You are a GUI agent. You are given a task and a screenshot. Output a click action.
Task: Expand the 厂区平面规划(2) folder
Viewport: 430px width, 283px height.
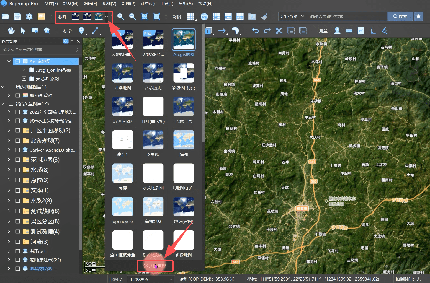[x=9, y=130]
